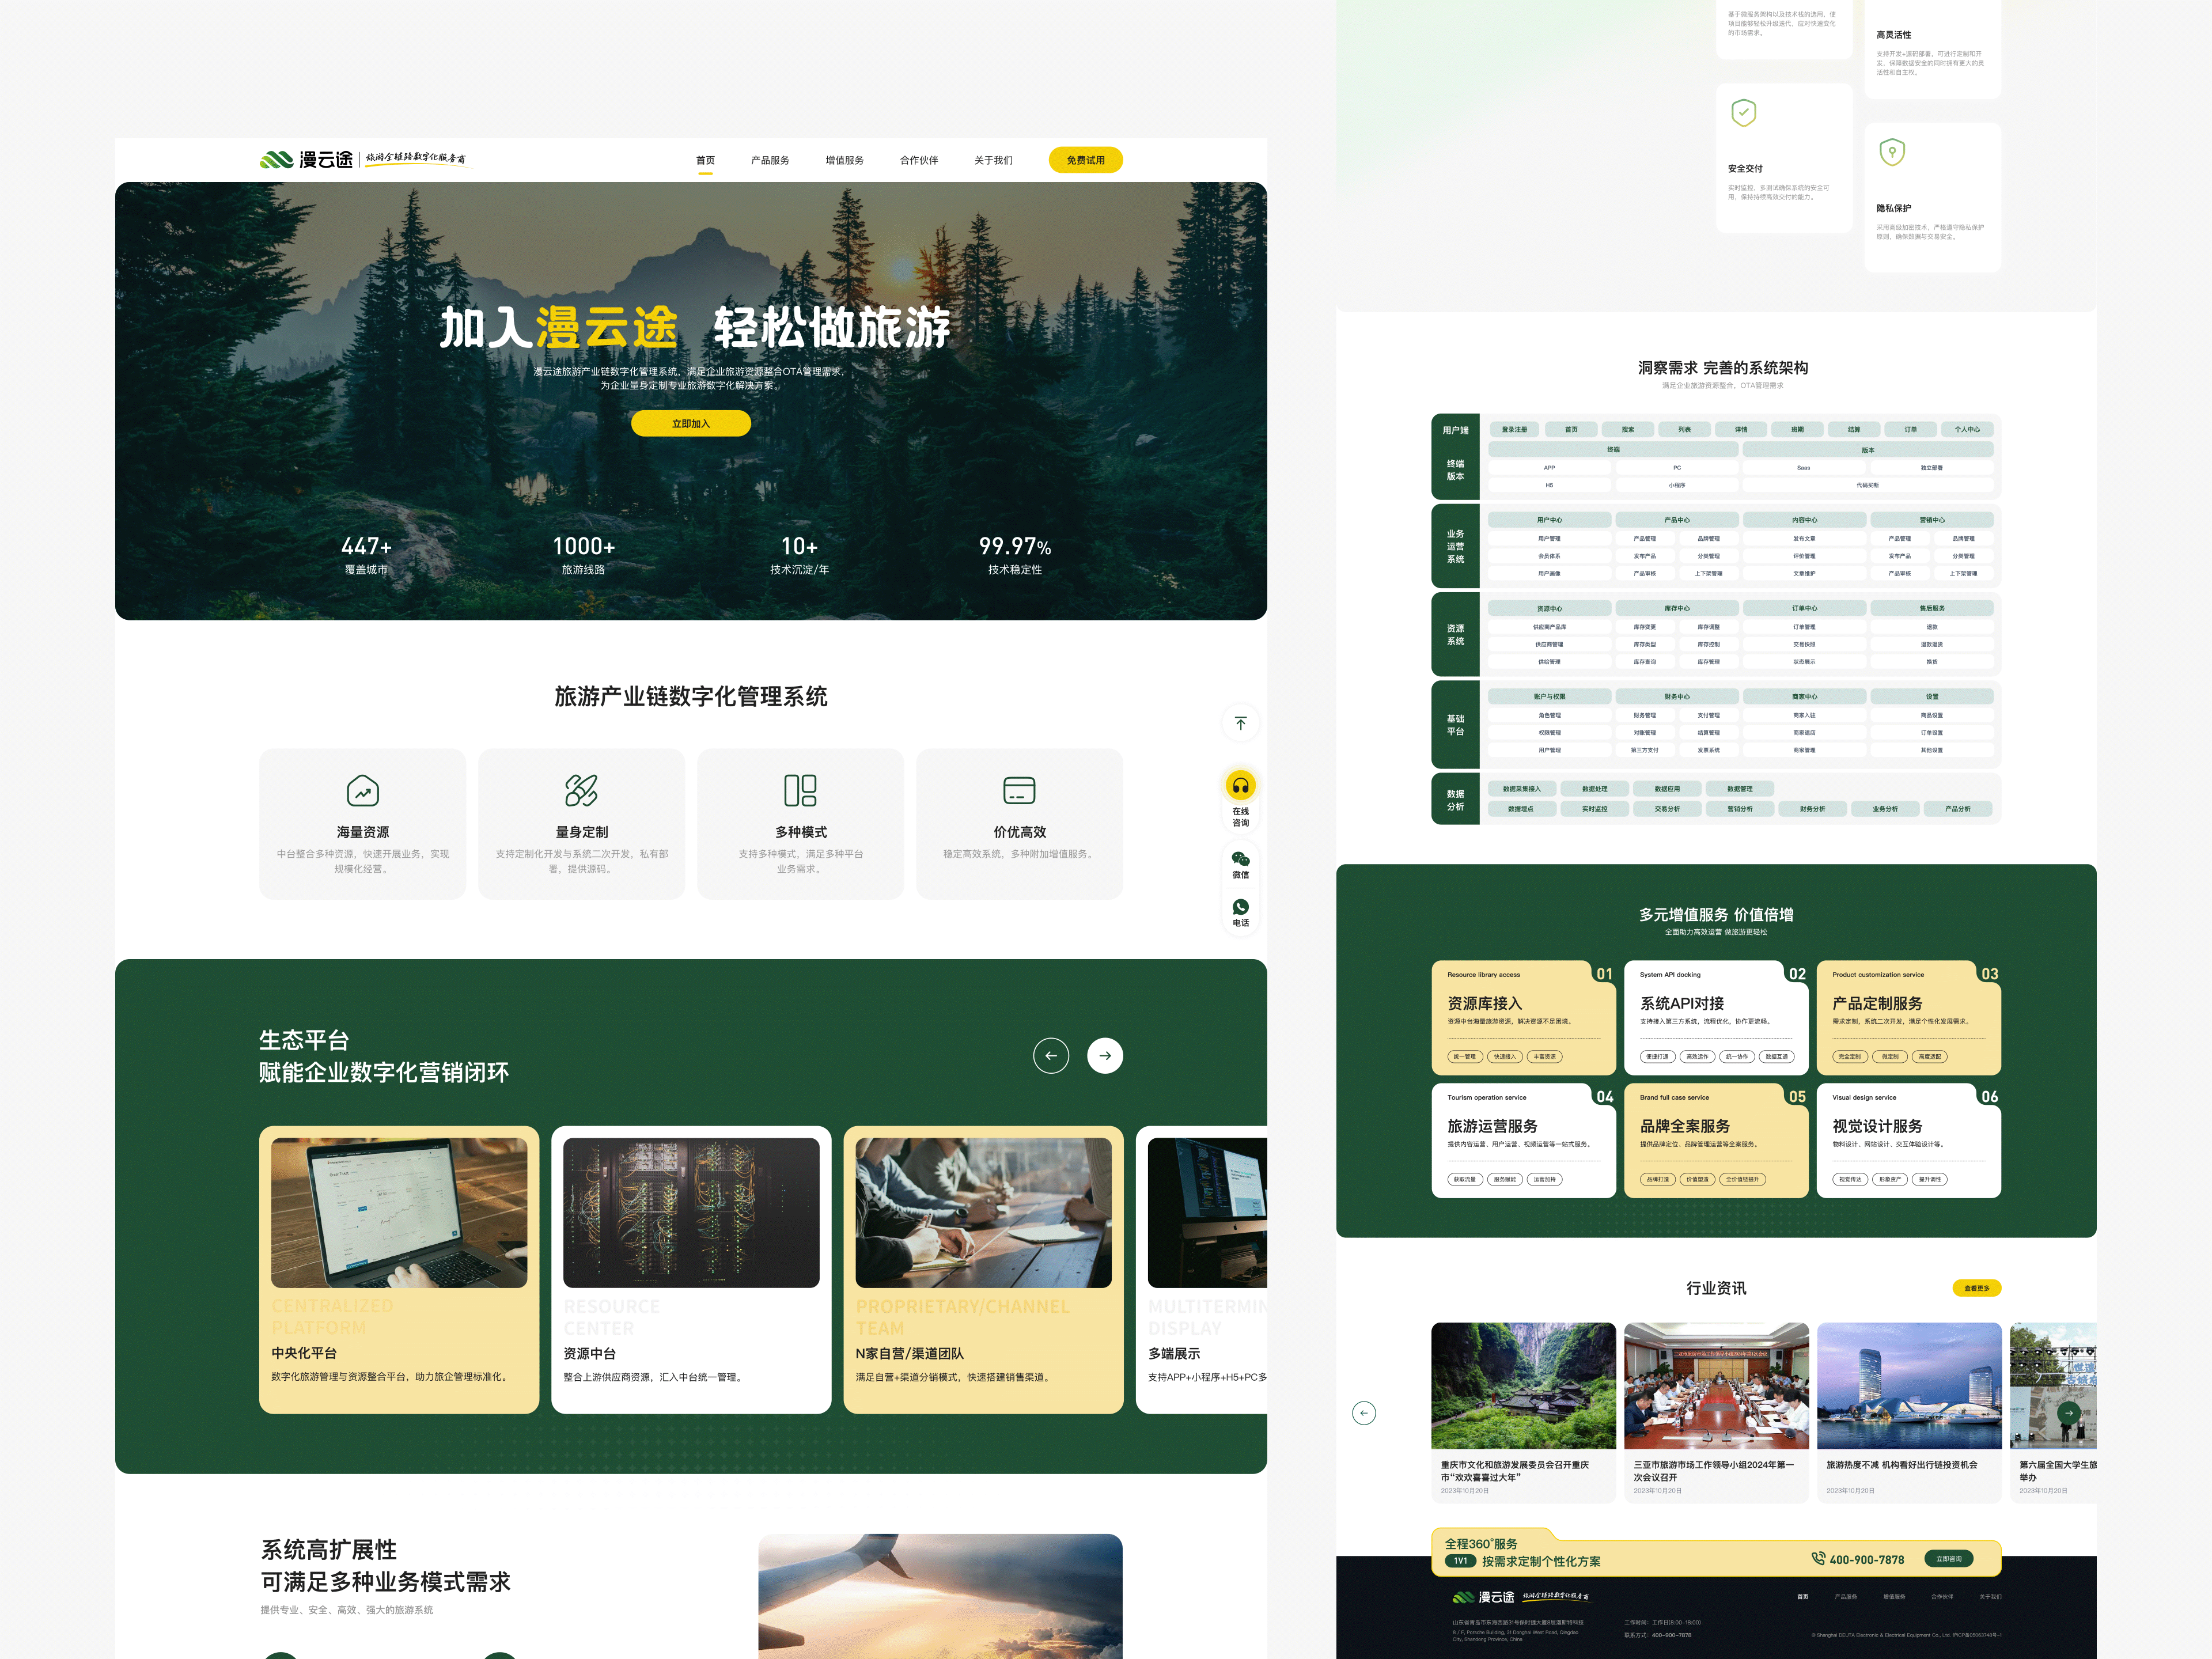
Task: Click the 海量资源 chart icon
Action: tap(362, 790)
